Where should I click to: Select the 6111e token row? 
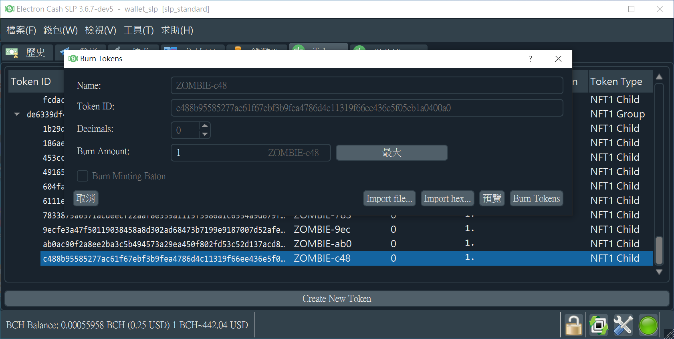tap(53, 201)
